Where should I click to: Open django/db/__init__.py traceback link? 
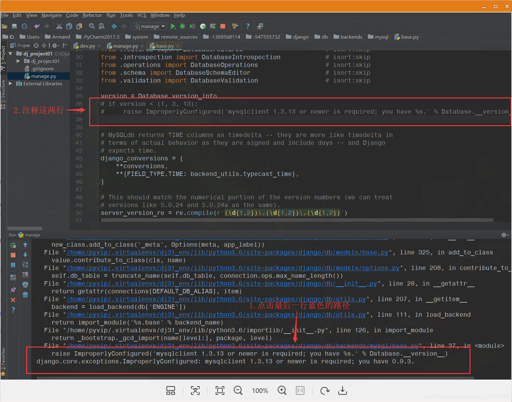pos(222,284)
